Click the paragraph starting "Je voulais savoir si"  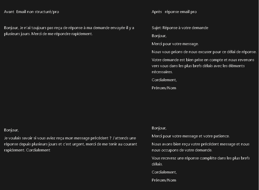[x=70, y=144]
